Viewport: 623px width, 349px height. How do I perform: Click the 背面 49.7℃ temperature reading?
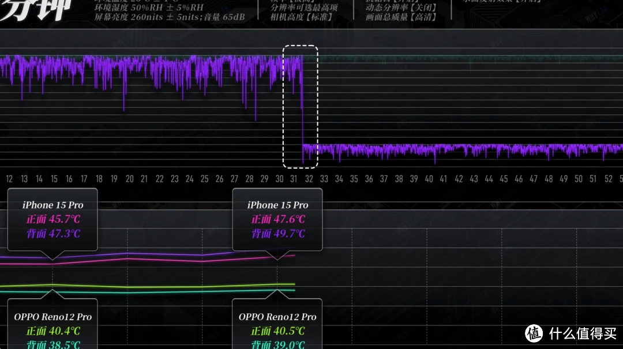point(278,234)
